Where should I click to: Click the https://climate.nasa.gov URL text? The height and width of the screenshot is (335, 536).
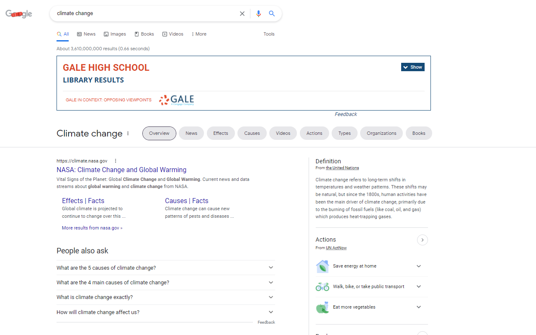(x=82, y=161)
